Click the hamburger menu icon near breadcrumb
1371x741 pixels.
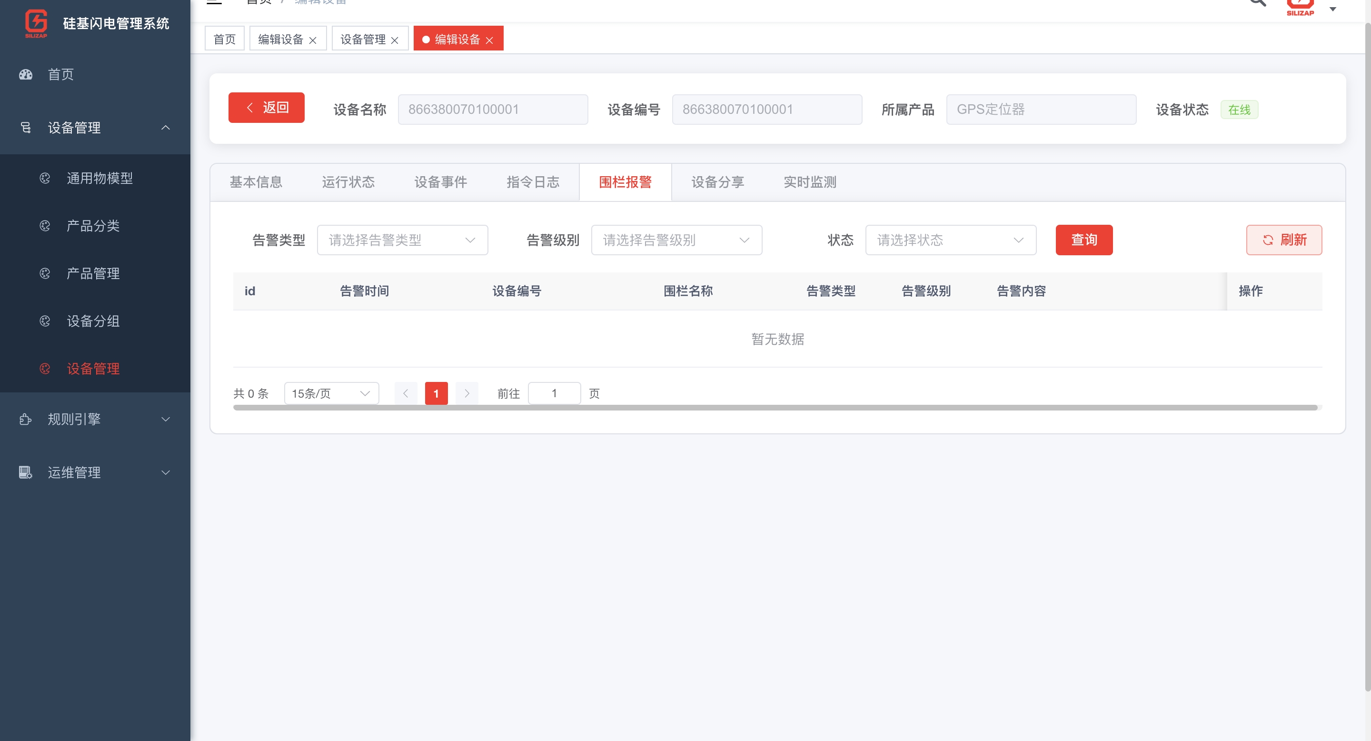pyautogui.click(x=215, y=2)
